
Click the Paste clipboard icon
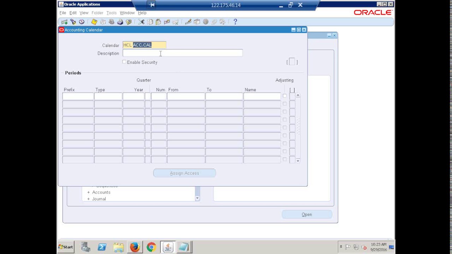[x=158, y=22]
